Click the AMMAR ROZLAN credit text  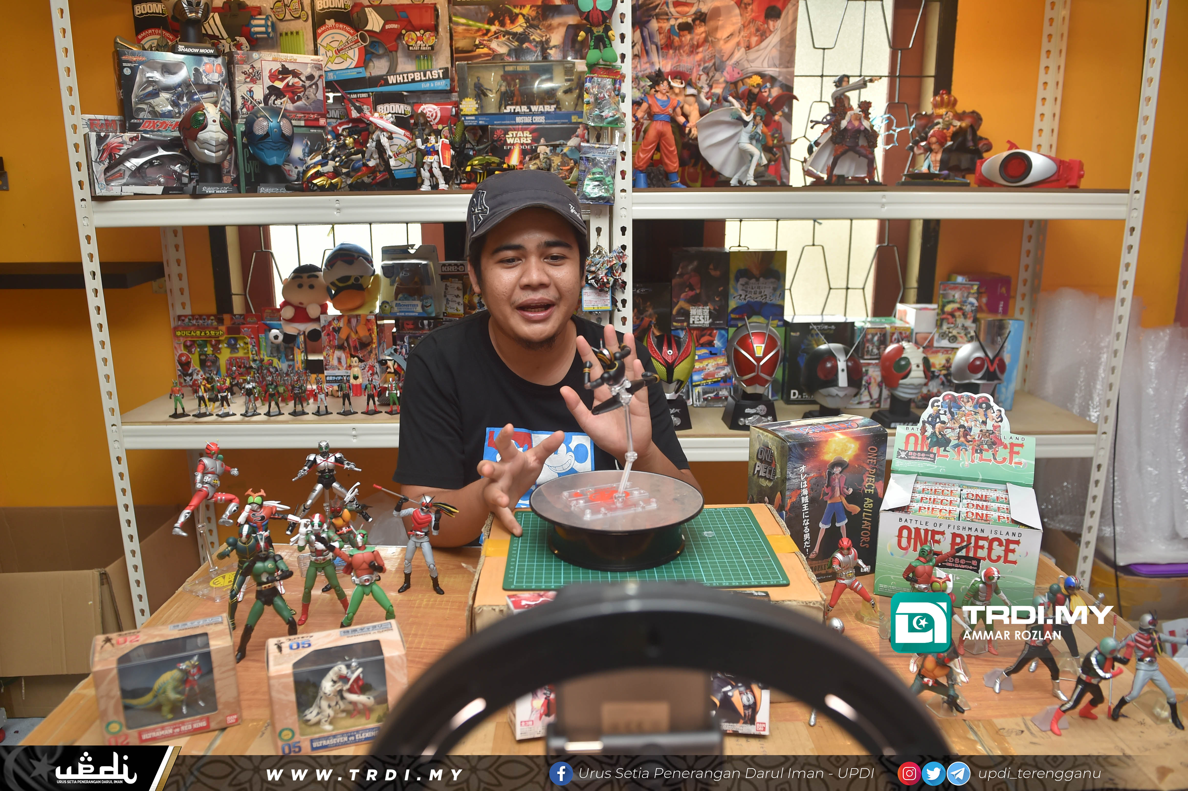pyautogui.click(x=1012, y=636)
